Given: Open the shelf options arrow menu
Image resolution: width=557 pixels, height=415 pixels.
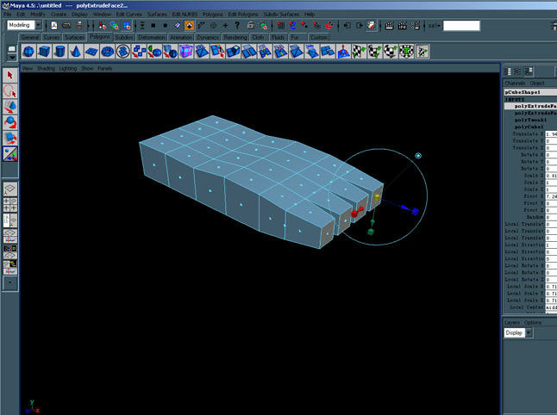Looking at the screenshot, I should pyautogui.click(x=12, y=58).
